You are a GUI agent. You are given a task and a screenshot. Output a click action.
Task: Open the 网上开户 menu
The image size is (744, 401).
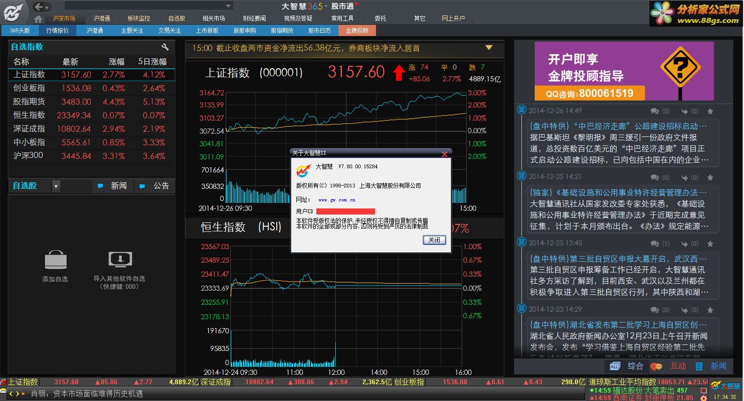(453, 18)
